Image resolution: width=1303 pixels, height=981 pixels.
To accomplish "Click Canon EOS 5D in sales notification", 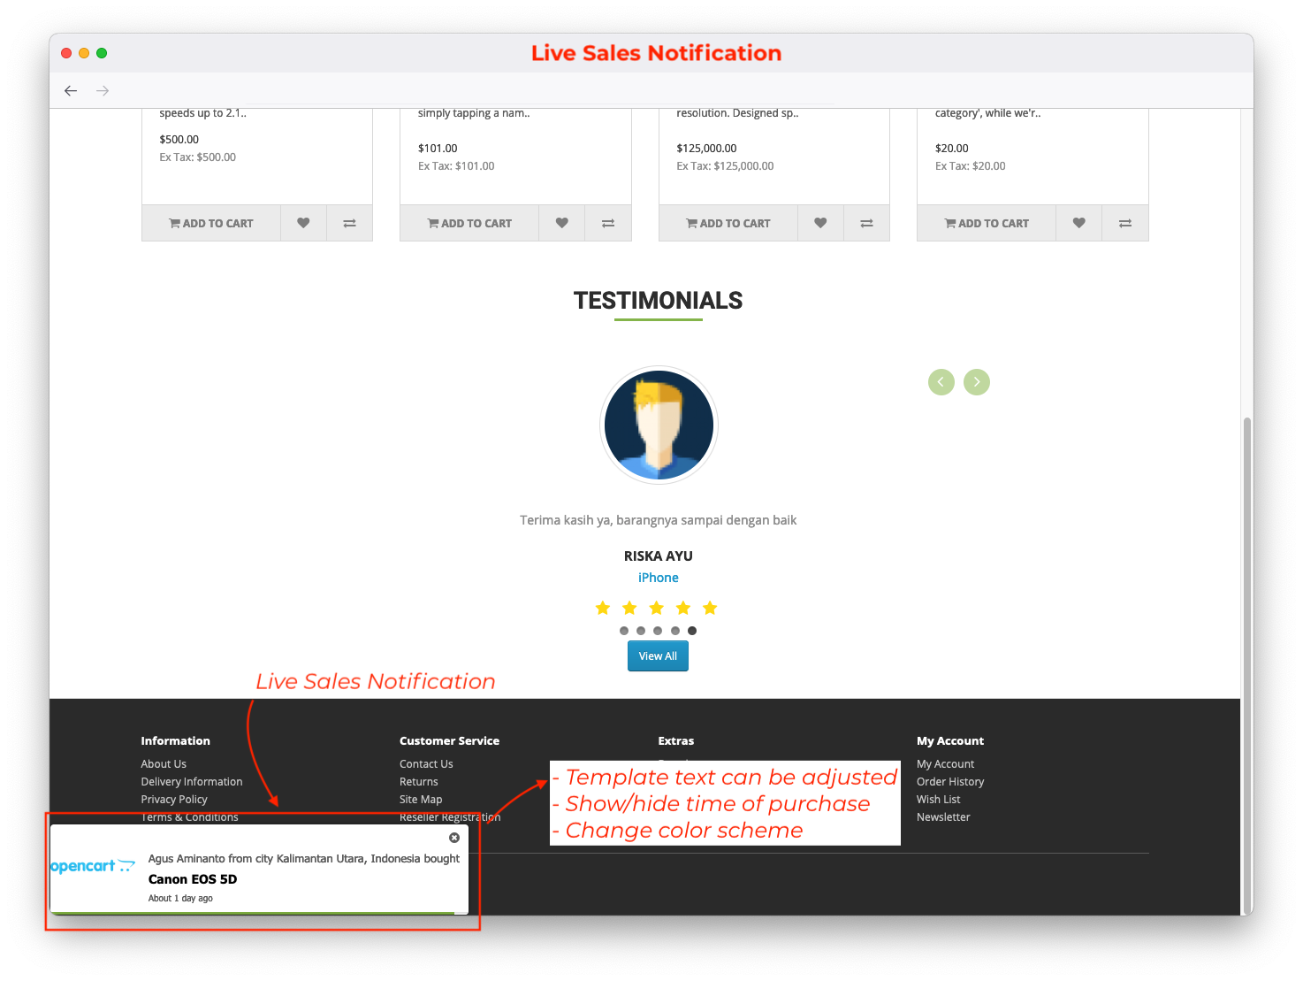I will (x=193, y=879).
